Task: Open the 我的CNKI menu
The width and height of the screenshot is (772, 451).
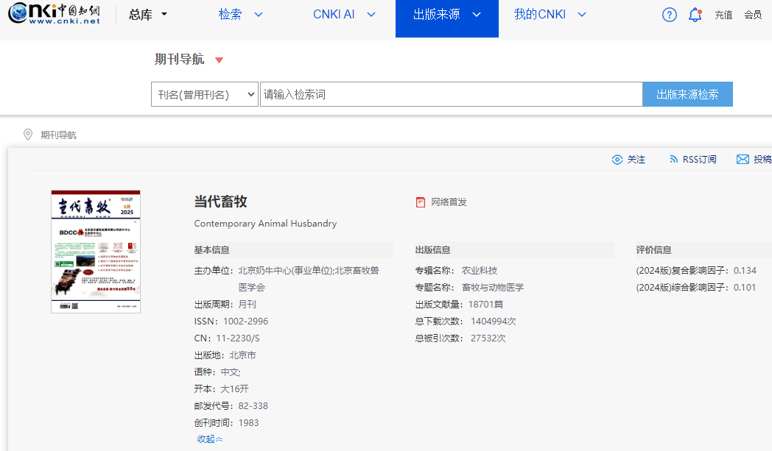Action: (540, 15)
